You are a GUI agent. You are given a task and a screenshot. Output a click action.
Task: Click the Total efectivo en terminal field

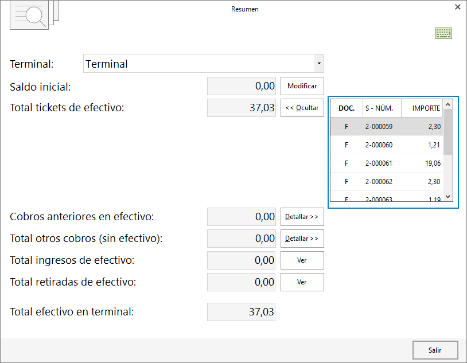241,312
